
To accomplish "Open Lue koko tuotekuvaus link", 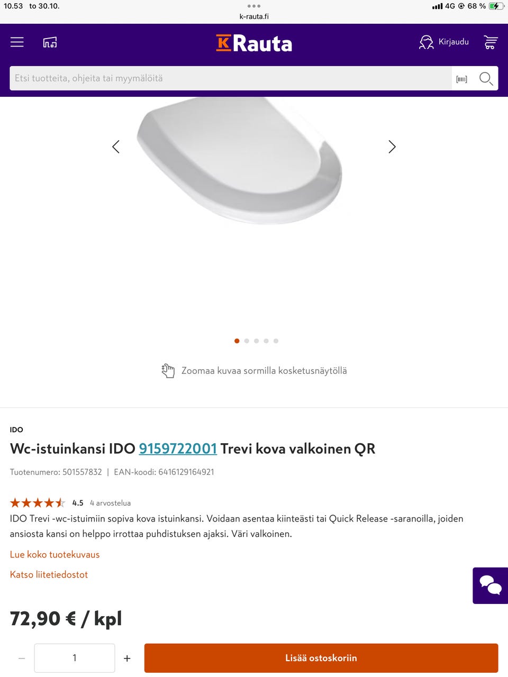I will [55, 554].
